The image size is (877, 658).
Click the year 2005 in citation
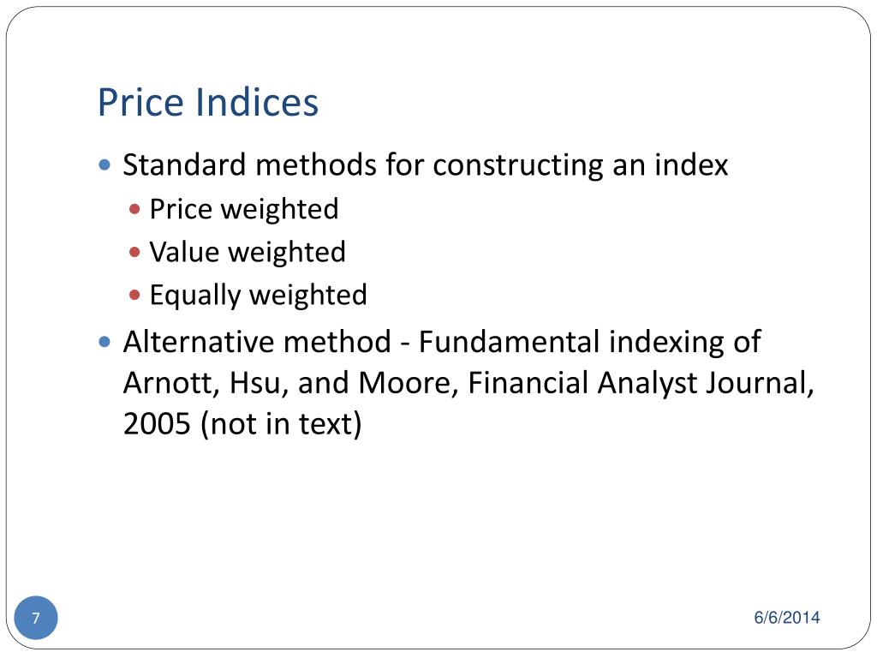pyautogui.click(x=157, y=424)
